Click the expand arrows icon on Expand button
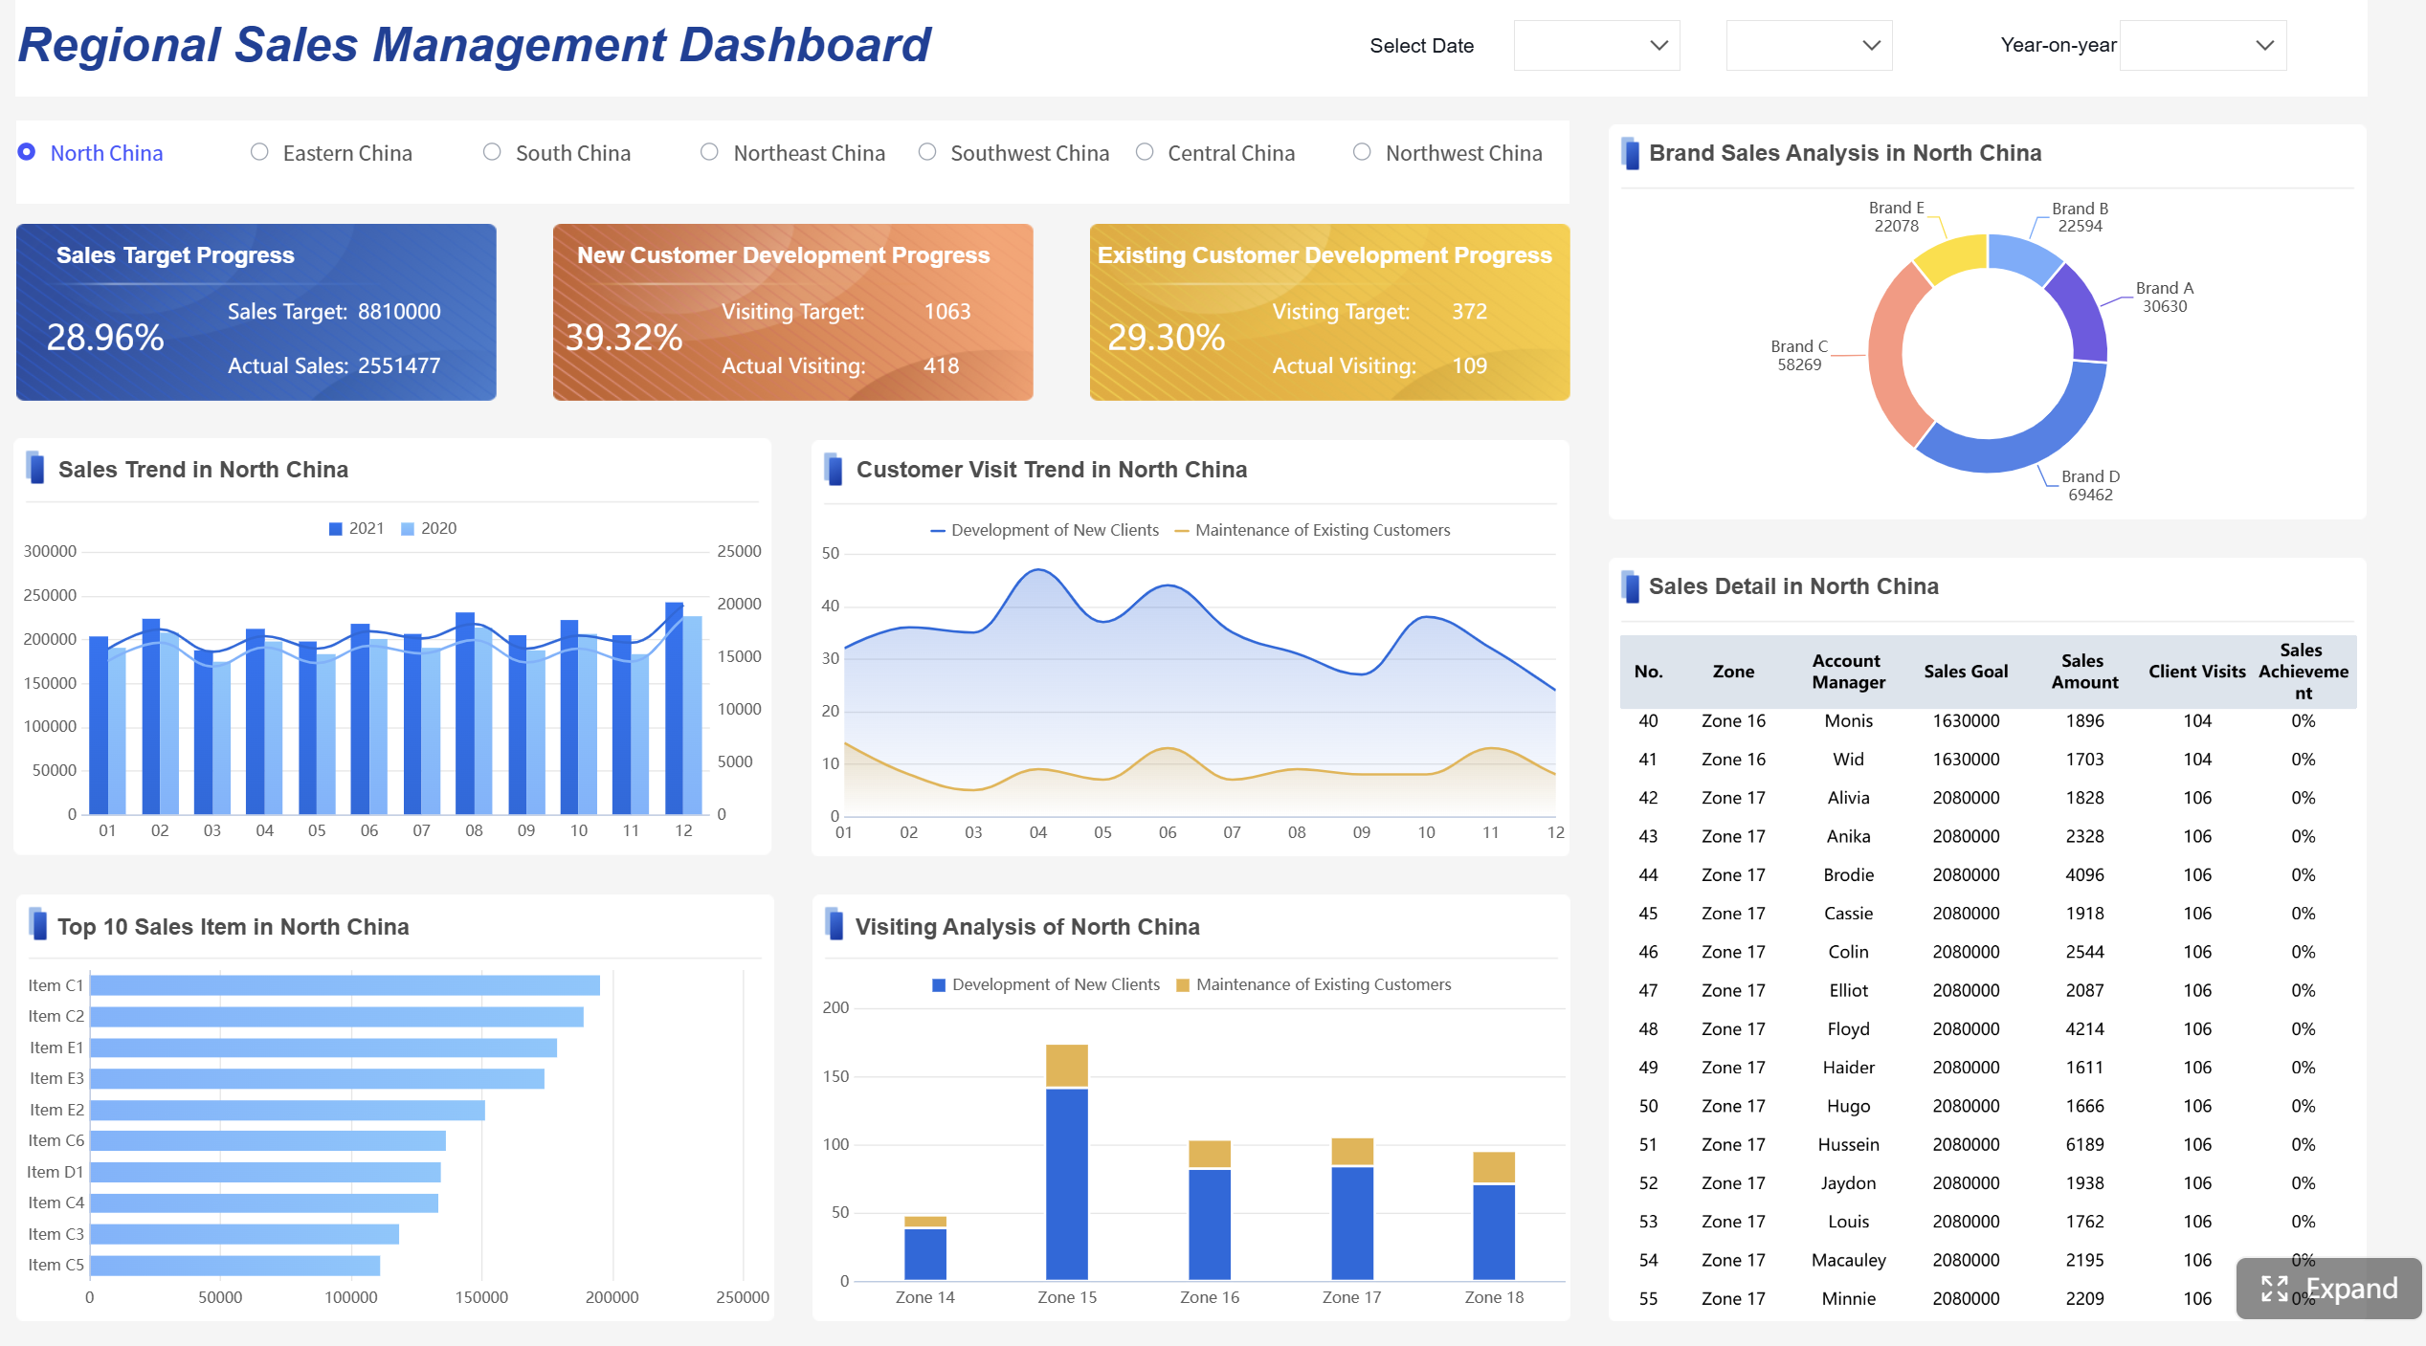Screen dimensions: 2426x1346 (2276, 1289)
